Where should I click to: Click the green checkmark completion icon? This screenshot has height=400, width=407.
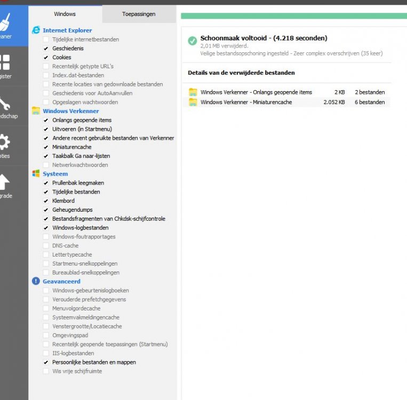[193, 41]
